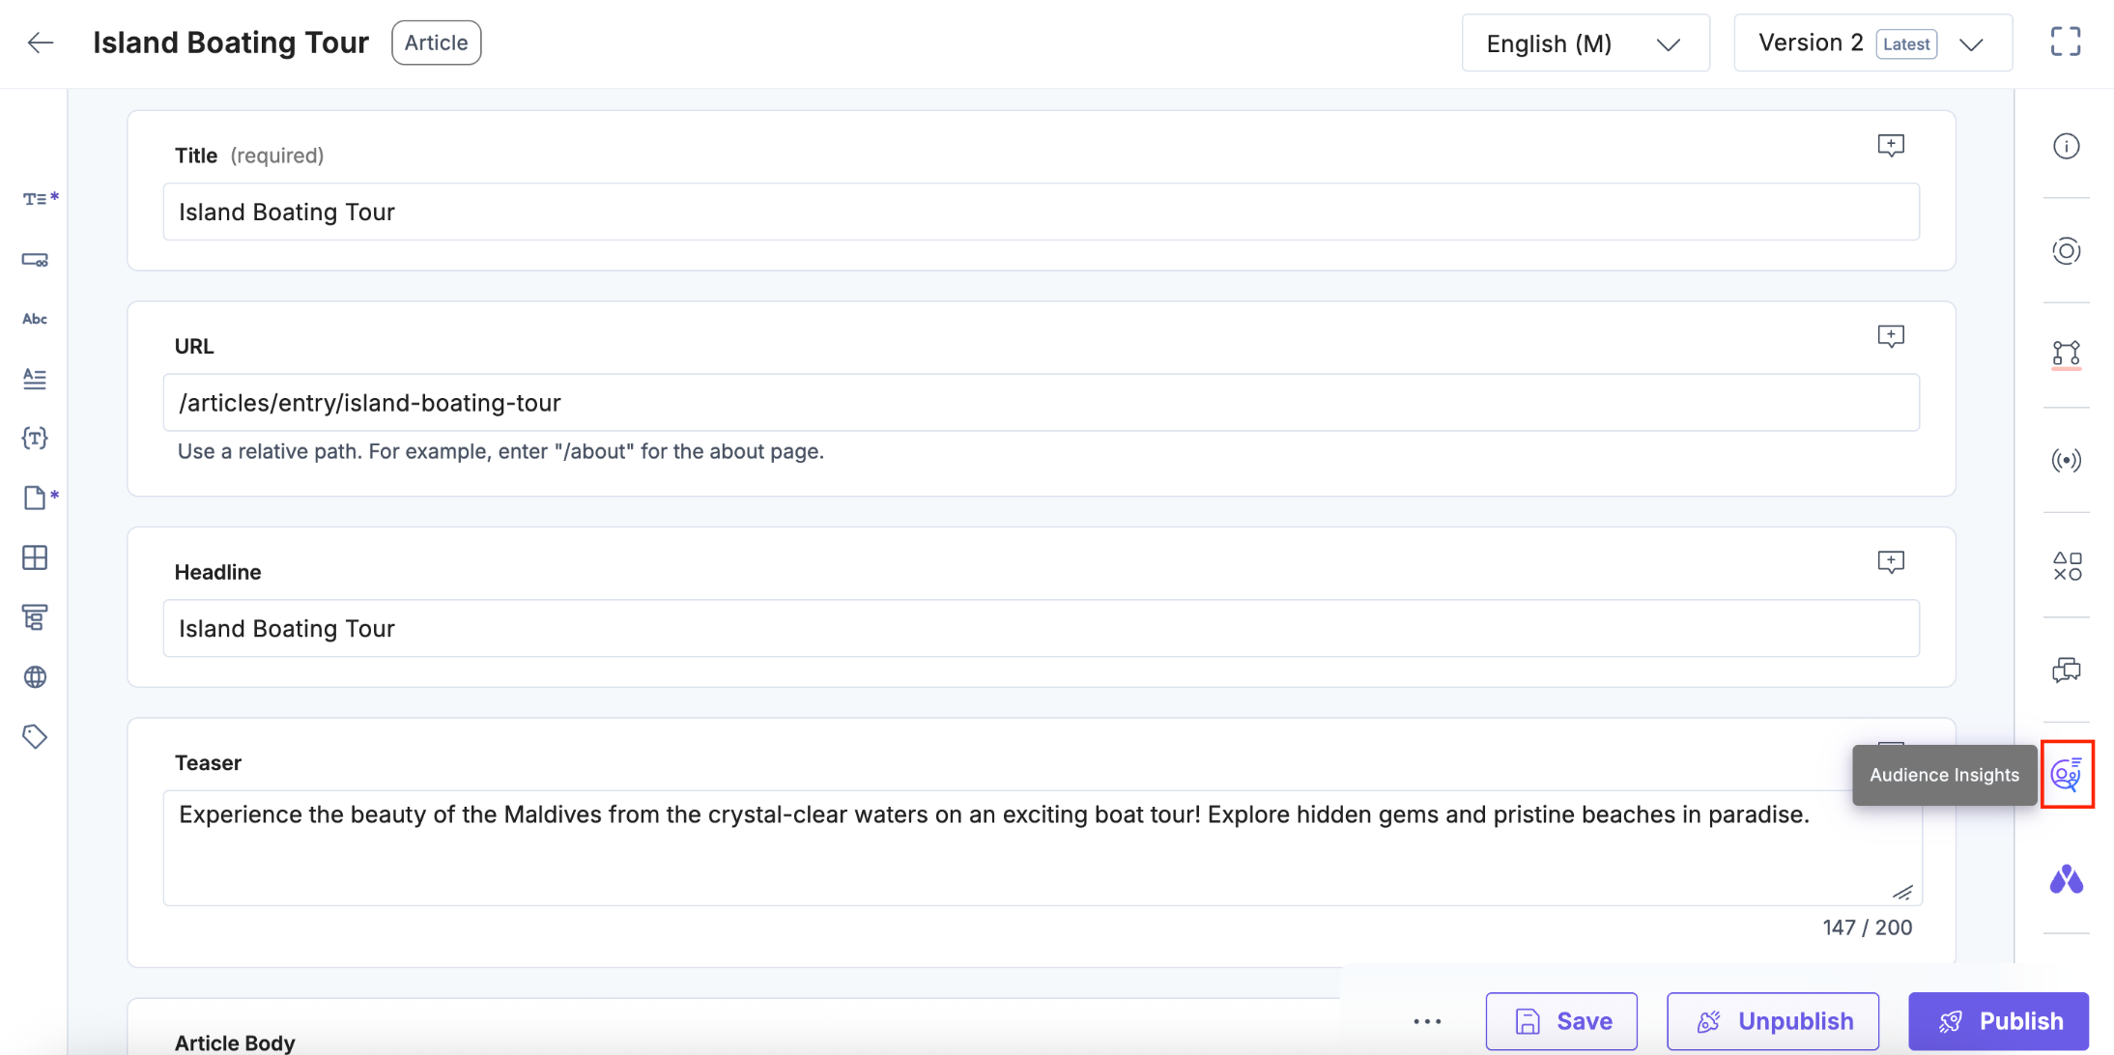The height and width of the screenshot is (1055, 2114).
Task: Go back using the left arrow icon
Action: pyautogui.click(x=41, y=43)
